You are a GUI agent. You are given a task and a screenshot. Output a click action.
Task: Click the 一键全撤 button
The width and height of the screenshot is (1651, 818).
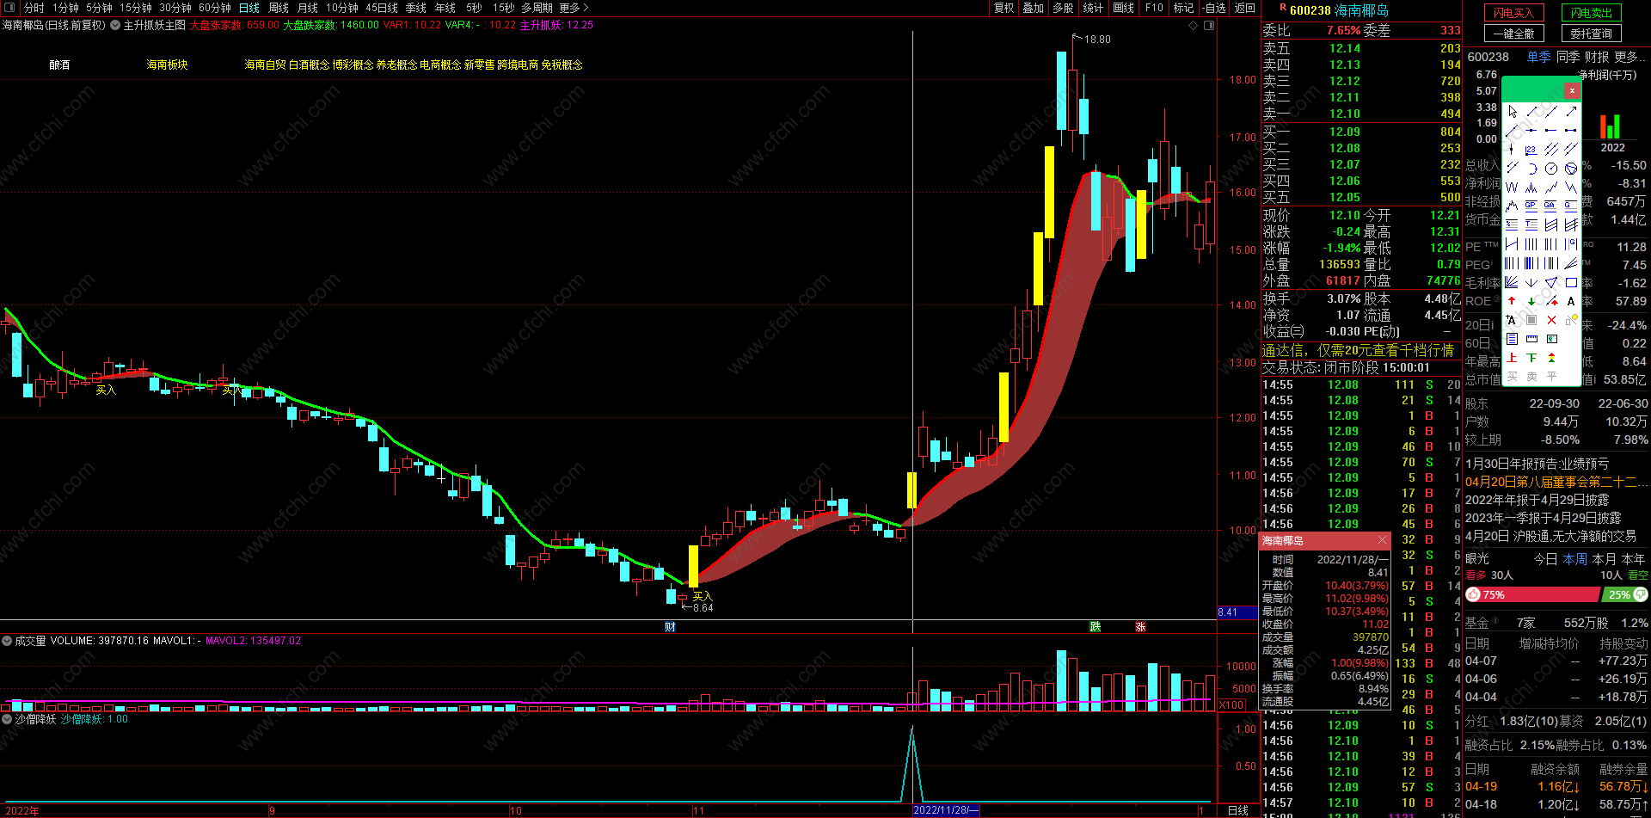click(1513, 34)
